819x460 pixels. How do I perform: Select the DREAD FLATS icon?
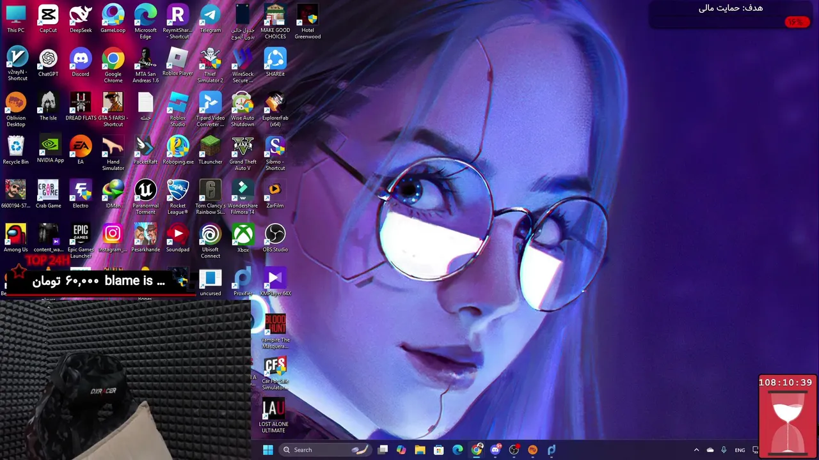[81, 106]
